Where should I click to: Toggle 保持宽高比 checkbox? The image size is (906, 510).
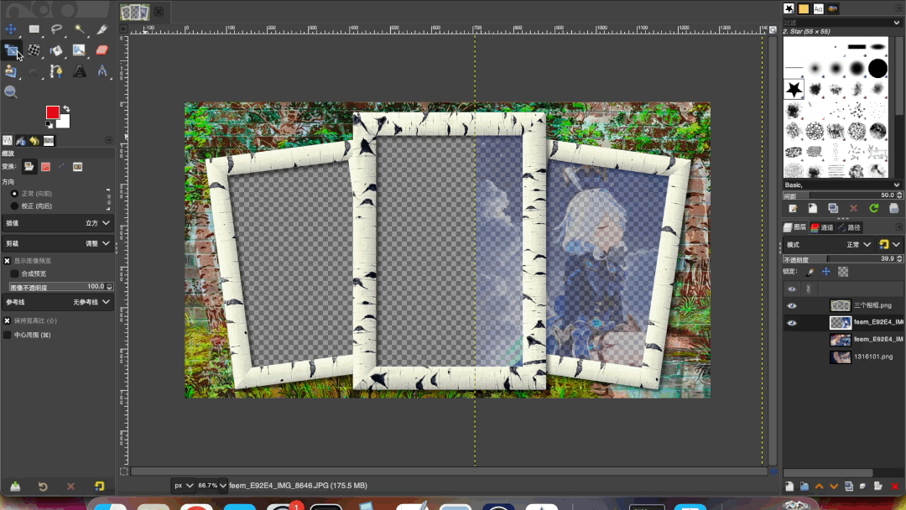(8, 320)
